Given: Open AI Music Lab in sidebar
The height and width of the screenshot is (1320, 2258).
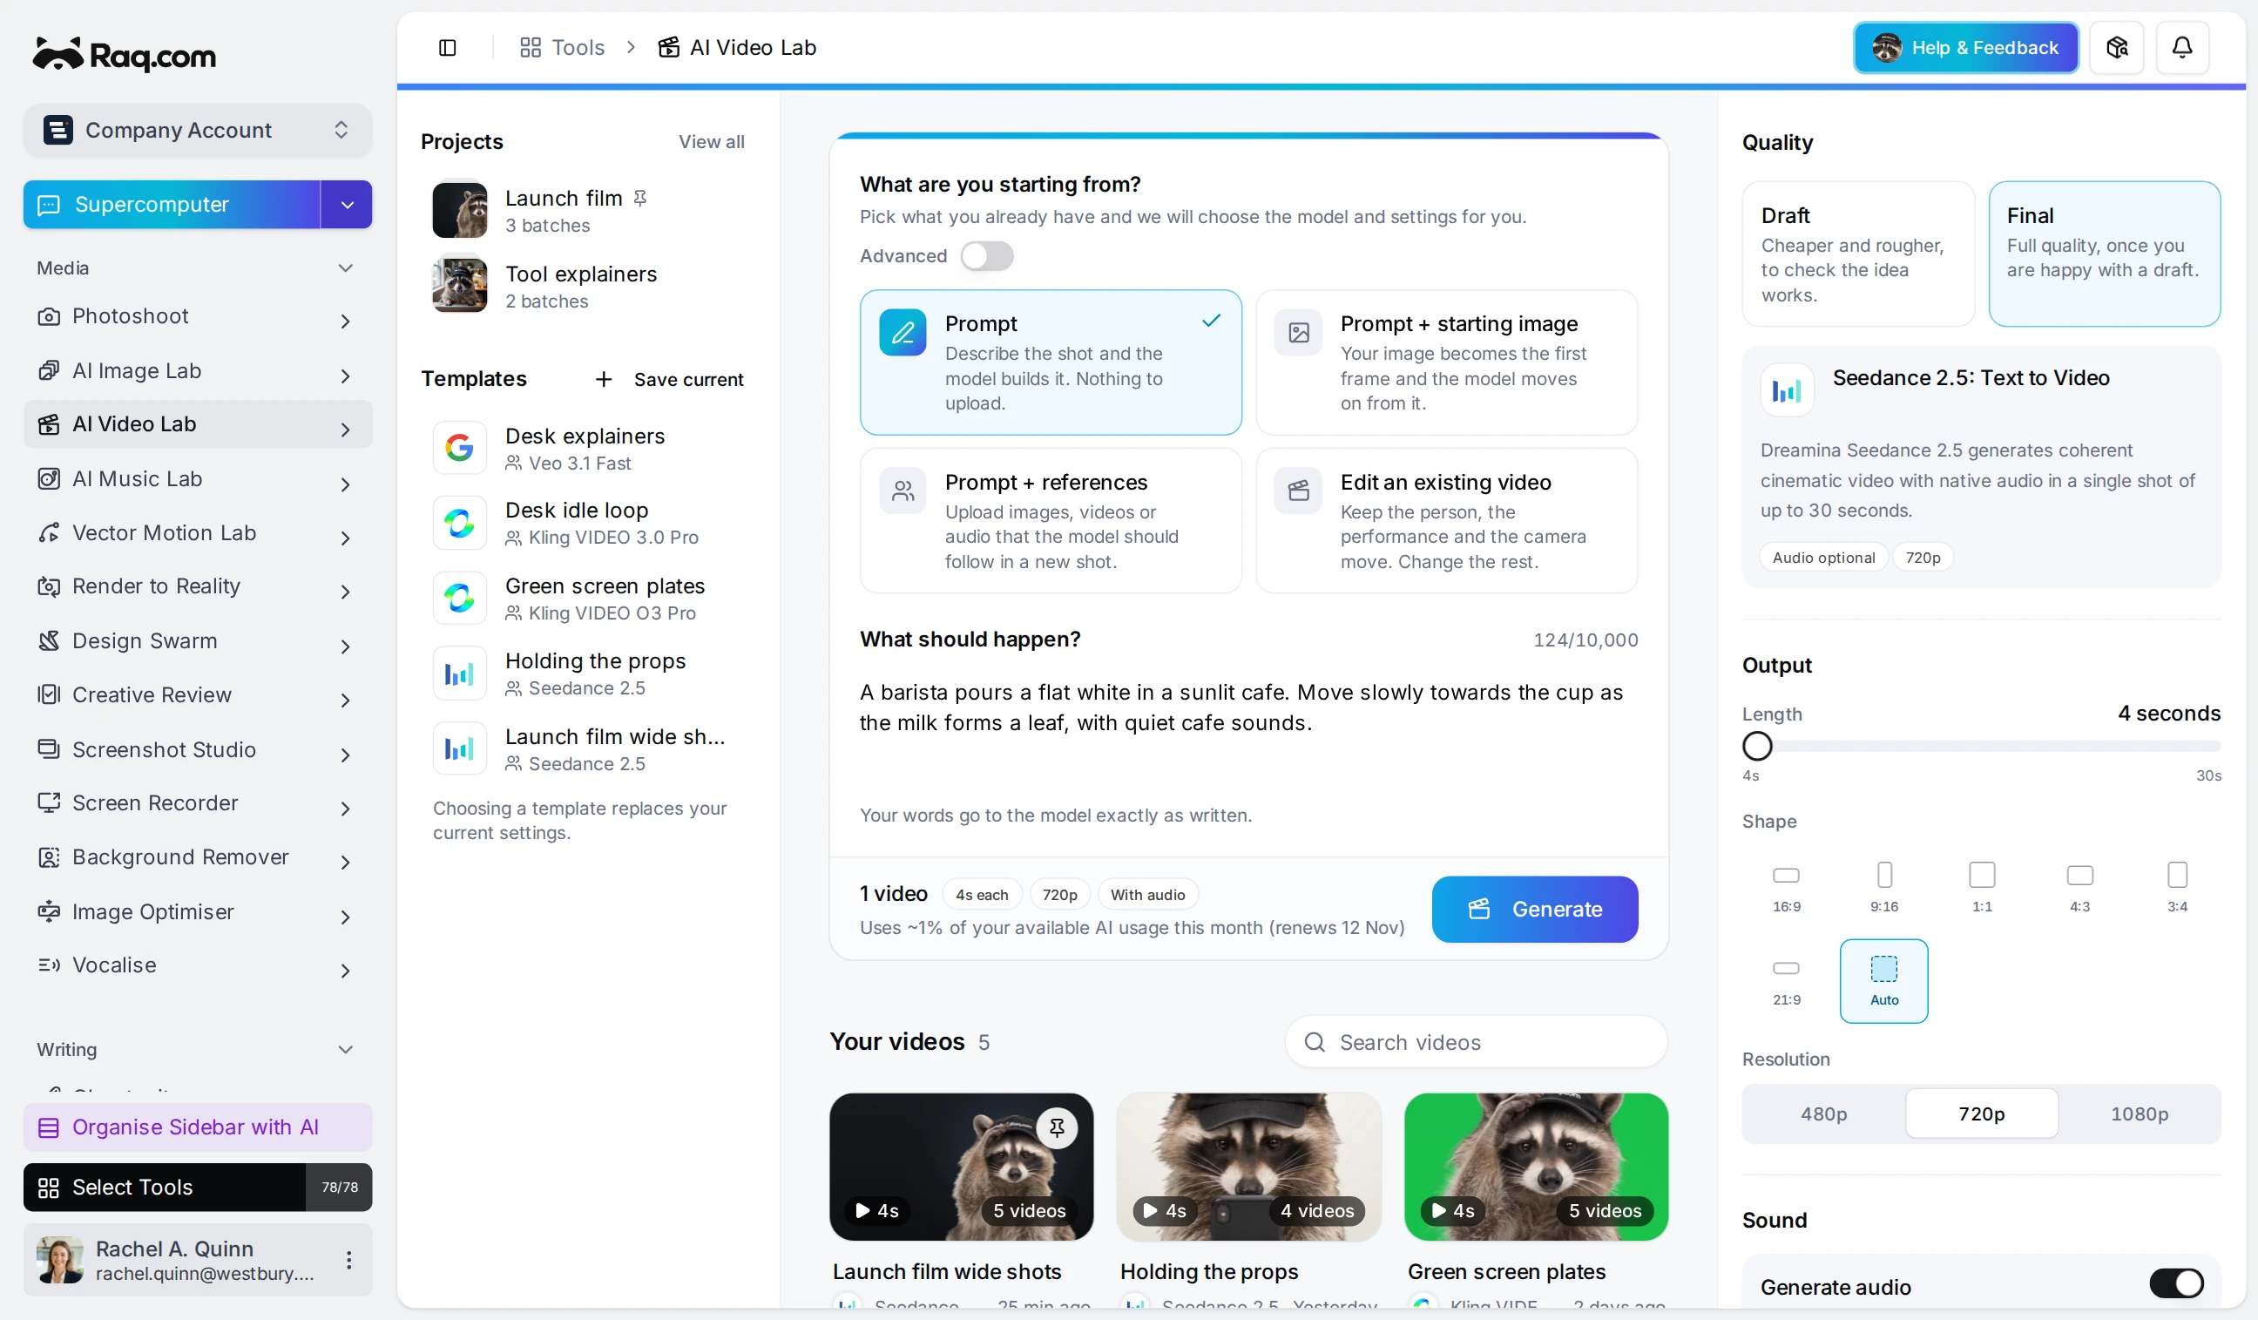Looking at the screenshot, I should (198, 478).
